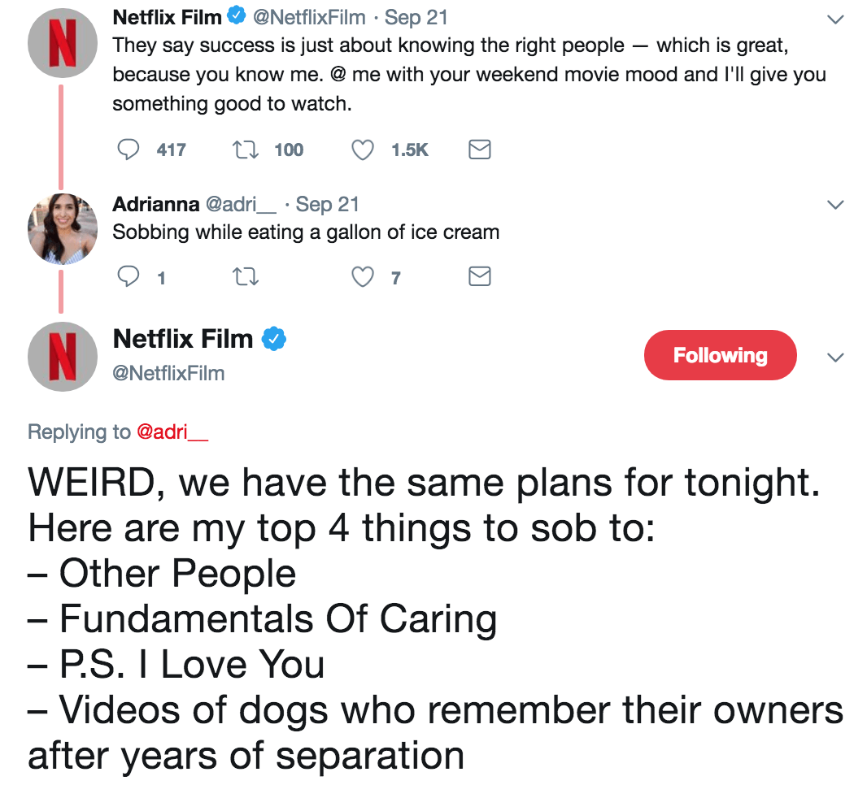Click verified badge beside large Netflix Film name
Screen dimensions: 867x785
tap(273, 339)
